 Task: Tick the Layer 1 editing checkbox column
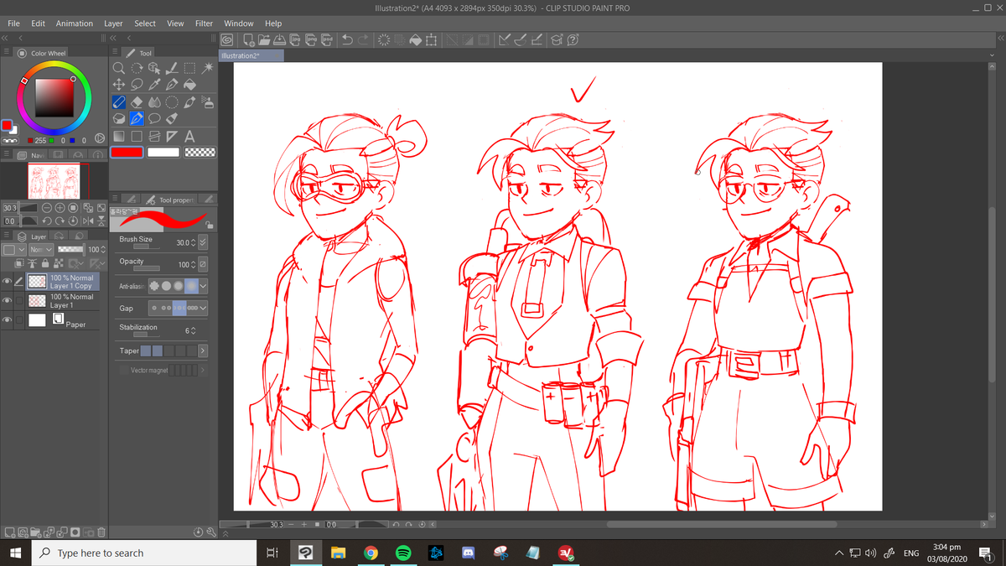(x=19, y=300)
